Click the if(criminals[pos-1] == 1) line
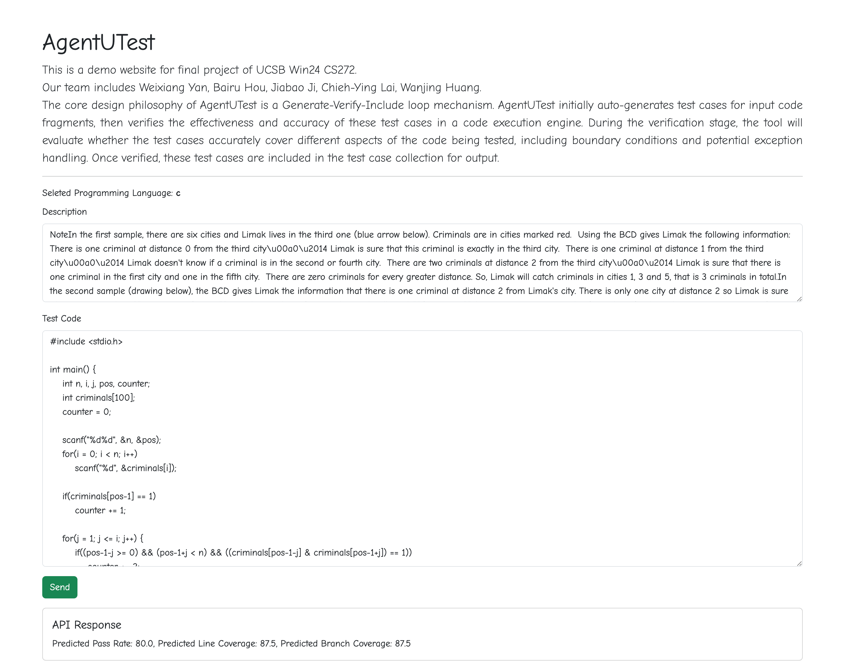The width and height of the screenshot is (845, 670). [109, 496]
